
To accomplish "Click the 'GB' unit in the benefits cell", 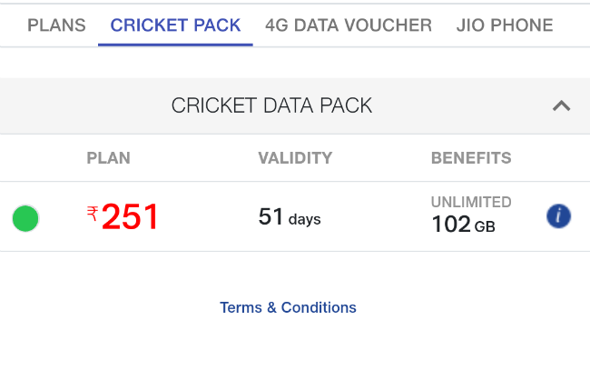I will [x=485, y=226].
